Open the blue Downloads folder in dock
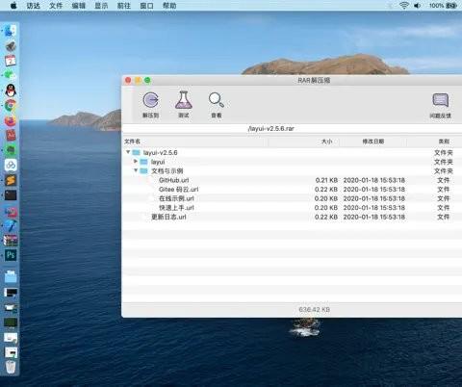The image size is (462, 387). click(x=11, y=276)
